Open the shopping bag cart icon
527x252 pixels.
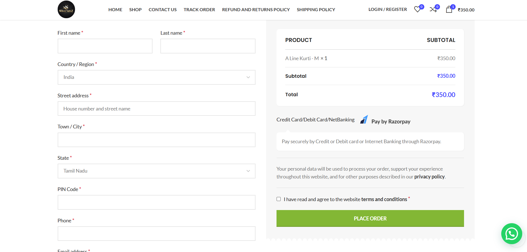click(x=449, y=10)
